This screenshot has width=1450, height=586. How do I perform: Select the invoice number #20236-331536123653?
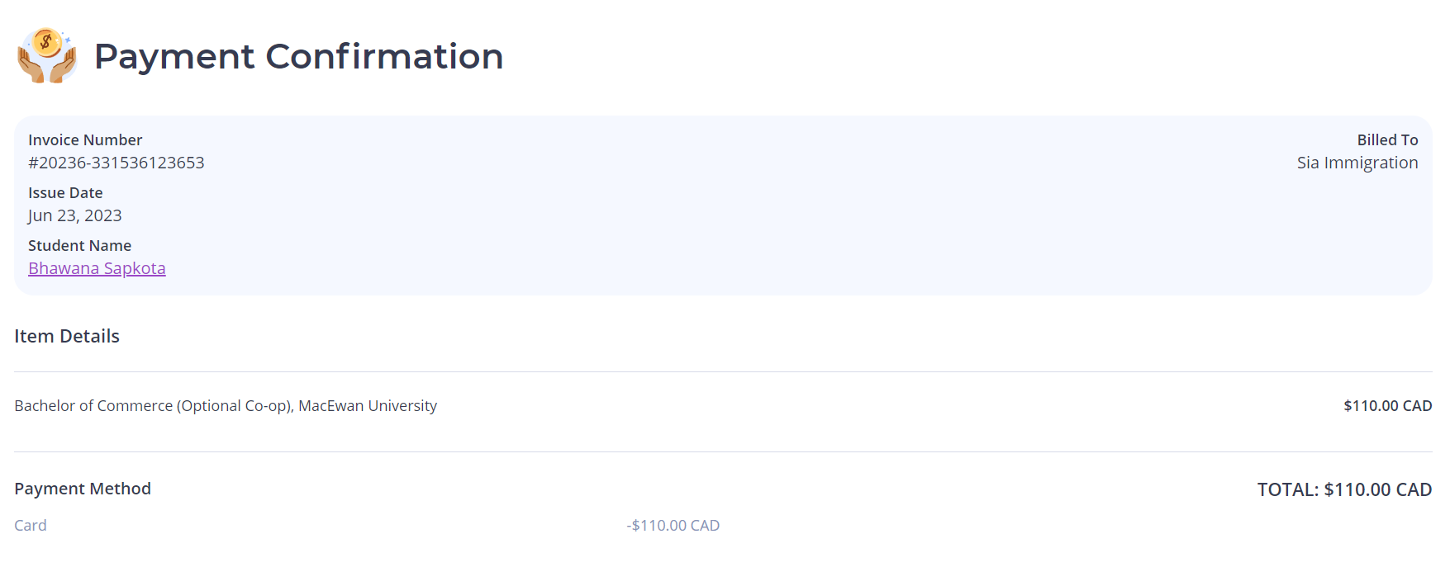click(116, 163)
